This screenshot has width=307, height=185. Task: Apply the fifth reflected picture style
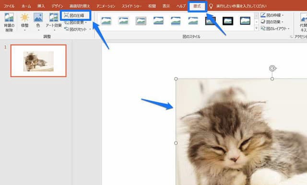click(176, 21)
